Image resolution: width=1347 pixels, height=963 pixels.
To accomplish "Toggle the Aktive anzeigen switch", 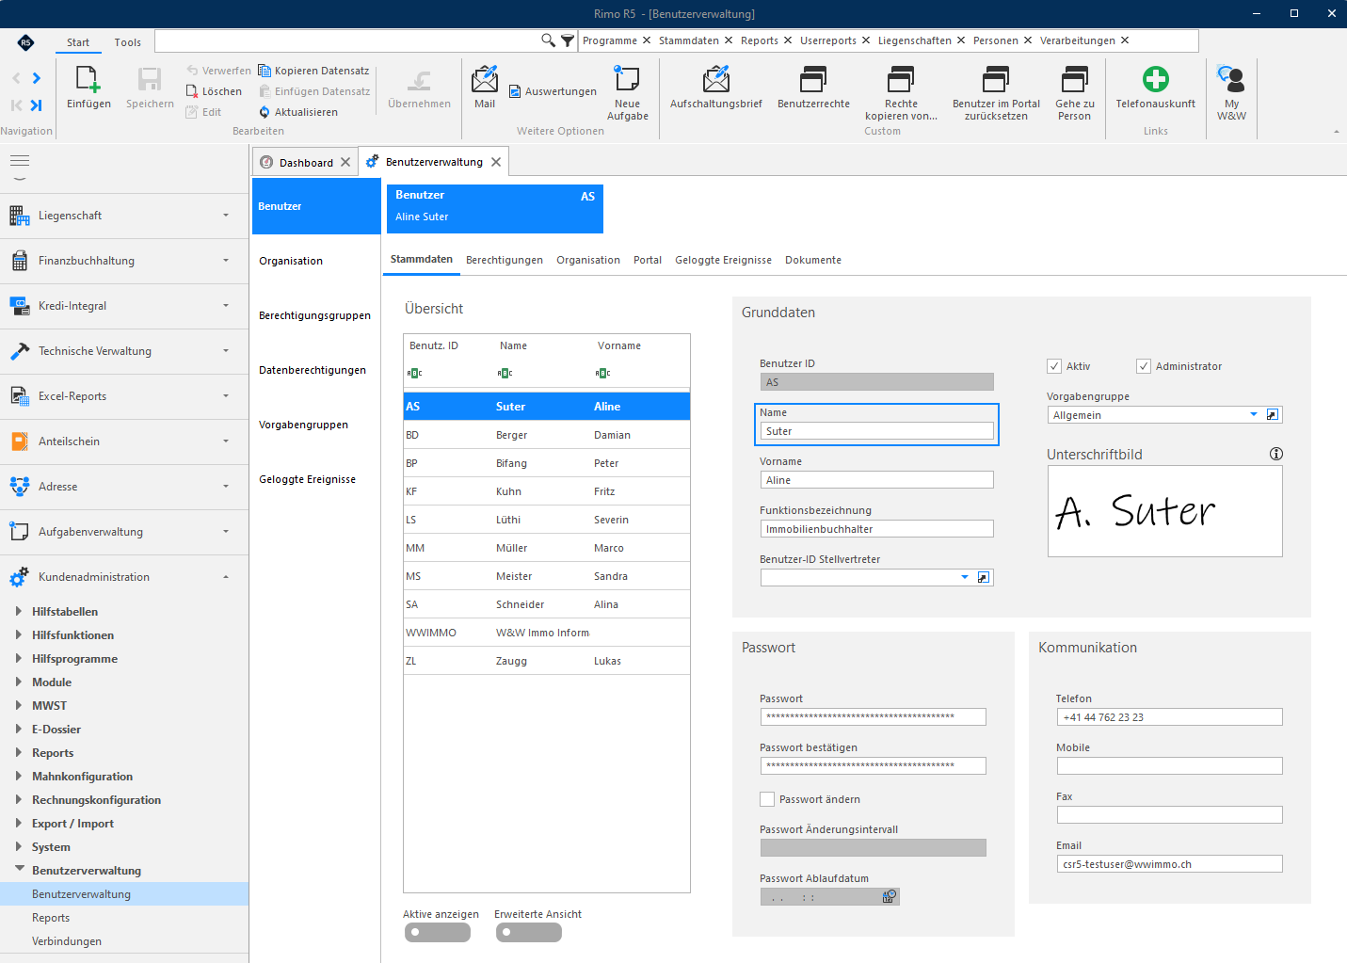I will coord(438,932).
